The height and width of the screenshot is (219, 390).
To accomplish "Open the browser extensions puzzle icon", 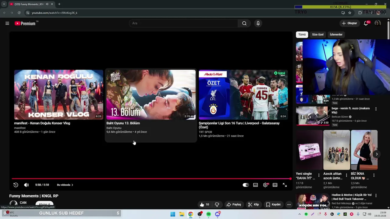I will [x=360, y=13].
